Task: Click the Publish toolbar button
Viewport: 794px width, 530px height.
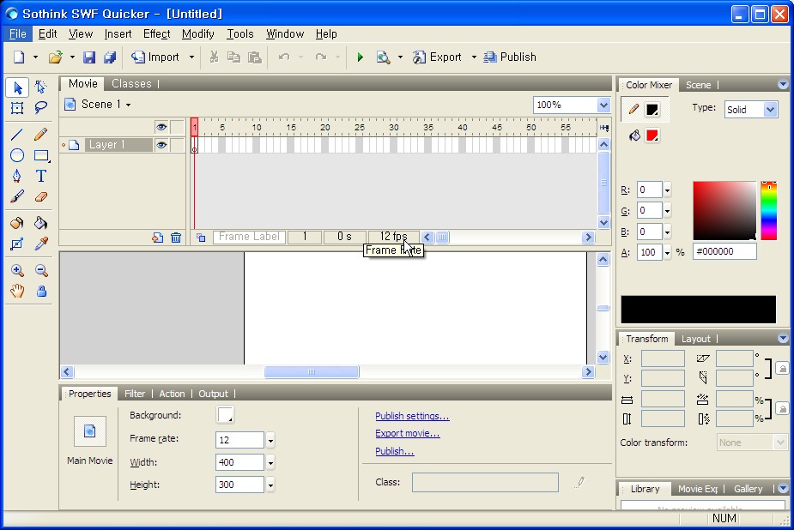Action: [510, 57]
